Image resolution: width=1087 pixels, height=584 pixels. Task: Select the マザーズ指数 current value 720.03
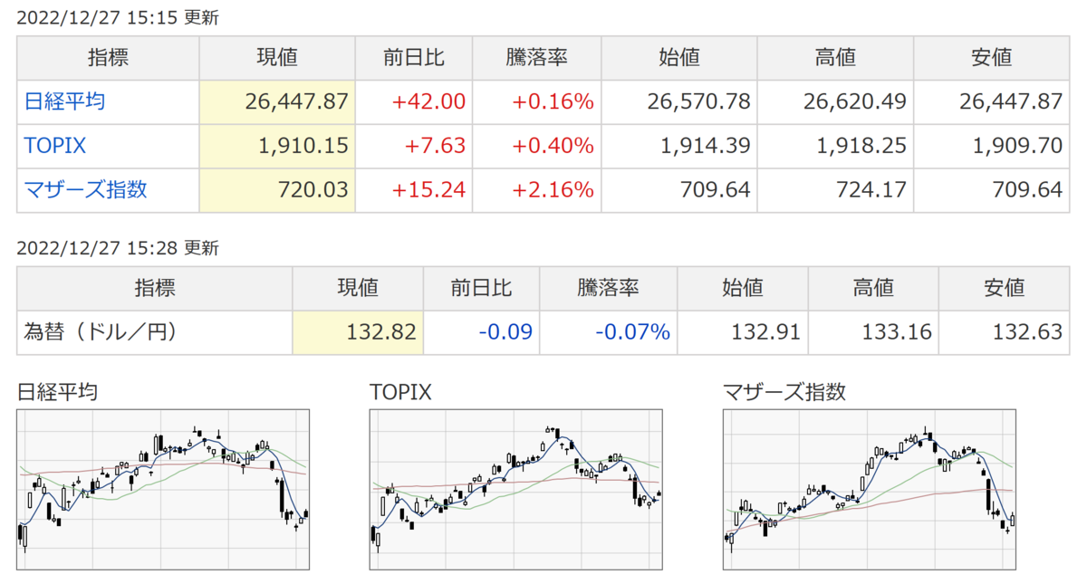[x=313, y=190]
